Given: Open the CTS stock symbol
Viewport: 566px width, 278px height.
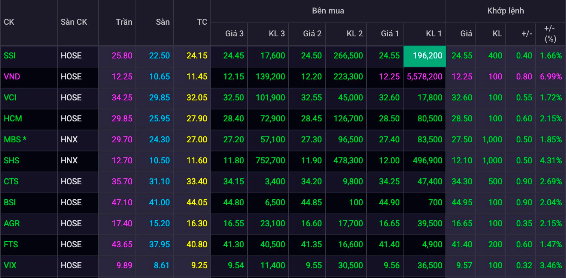Looking at the screenshot, I should [x=11, y=182].
